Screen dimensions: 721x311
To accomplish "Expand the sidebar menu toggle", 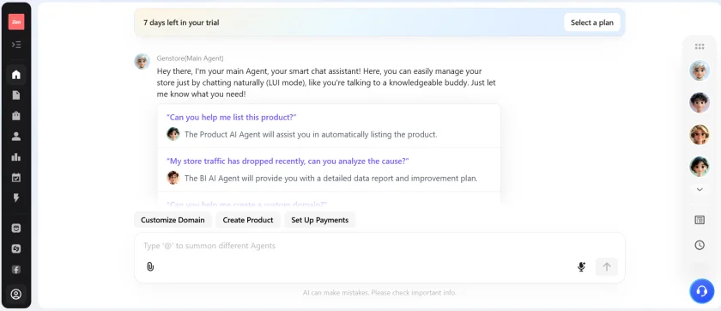I will 16,45.
